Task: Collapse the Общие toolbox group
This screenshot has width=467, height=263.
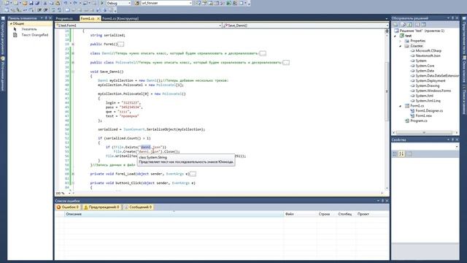Action: click(x=11, y=23)
